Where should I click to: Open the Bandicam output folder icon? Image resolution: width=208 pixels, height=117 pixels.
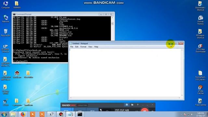tap(132, 105)
